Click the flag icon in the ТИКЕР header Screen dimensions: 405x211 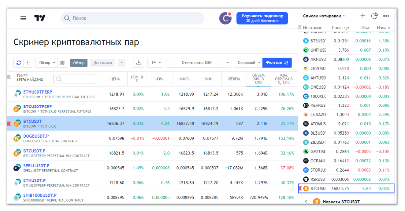[9, 76]
